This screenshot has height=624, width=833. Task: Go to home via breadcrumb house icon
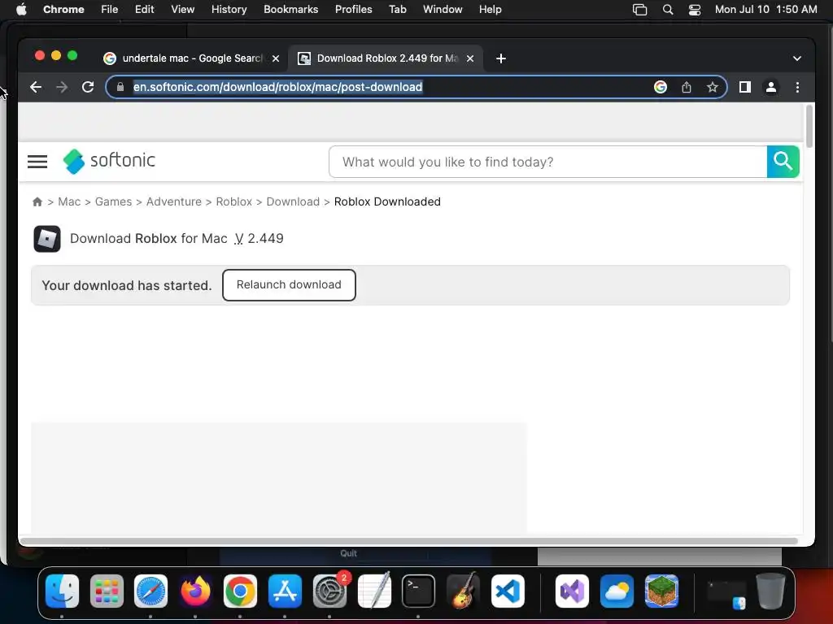coord(37,201)
